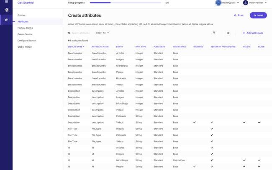
Task: Select Global Widget from the sidebar
Action: (x=25, y=46)
